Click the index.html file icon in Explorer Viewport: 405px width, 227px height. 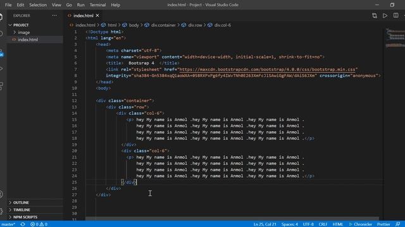14,40
